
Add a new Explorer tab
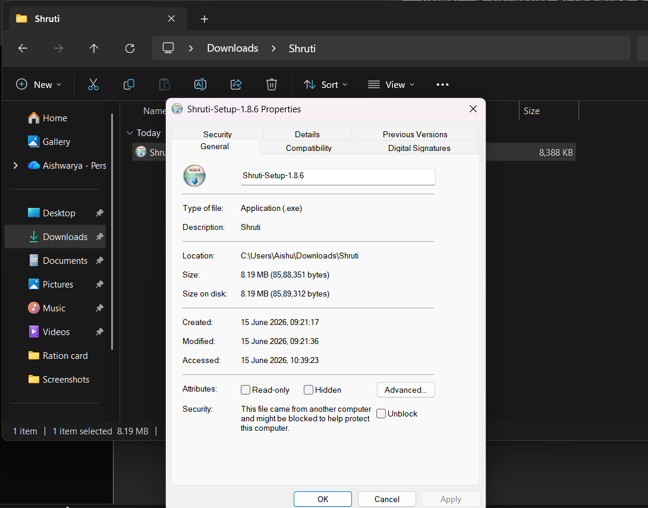(x=204, y=19)
